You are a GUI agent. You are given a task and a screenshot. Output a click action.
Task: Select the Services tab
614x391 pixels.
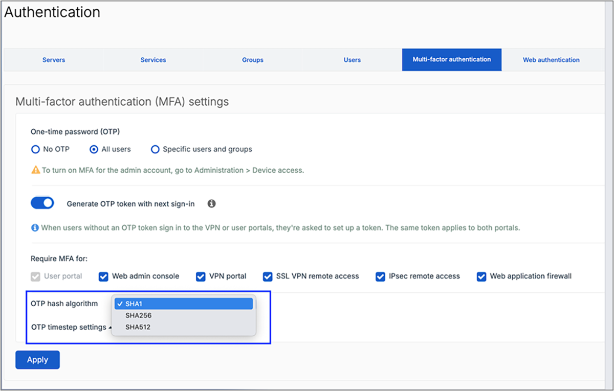pyautogui.click(x=153, y=60)
